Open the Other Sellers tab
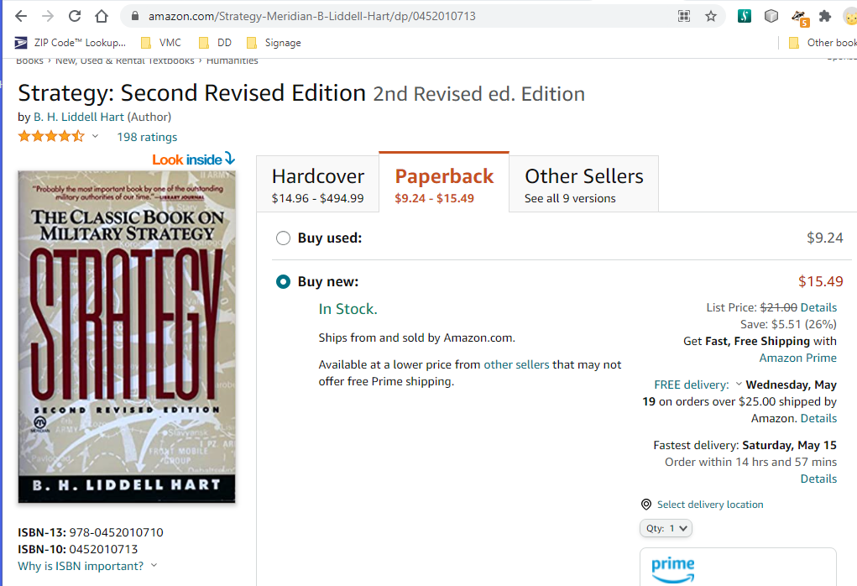This screenshot has height=586, width=857. (x=583, y=184)
